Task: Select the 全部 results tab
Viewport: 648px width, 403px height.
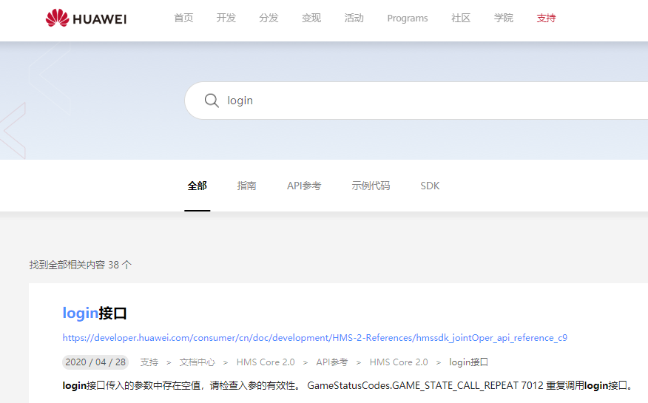Action: click(197, 186)
